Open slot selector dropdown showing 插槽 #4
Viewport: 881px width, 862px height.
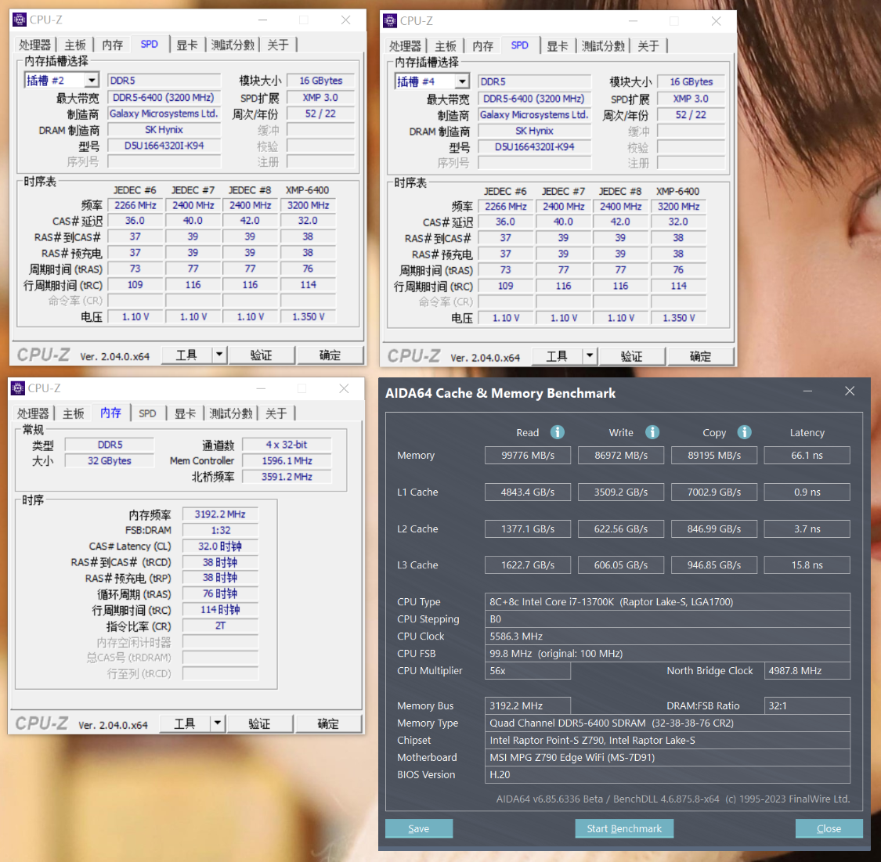[462, 81]
